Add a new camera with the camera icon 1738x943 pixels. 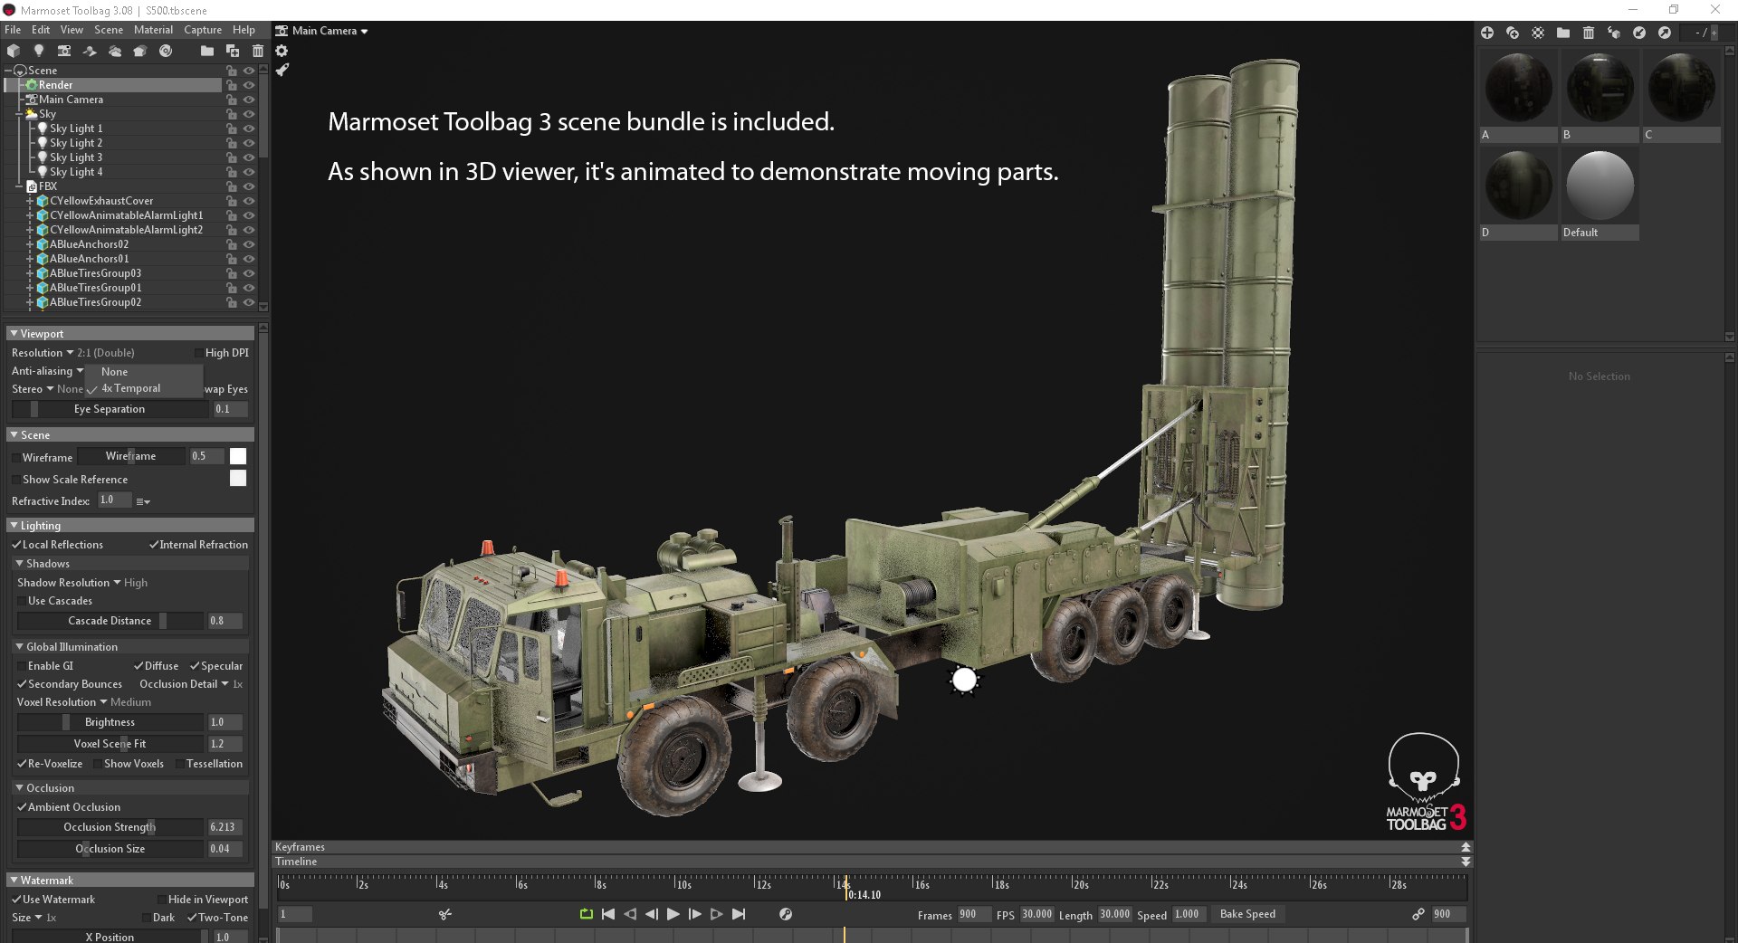pyautogui.click(x=63, y=51)
